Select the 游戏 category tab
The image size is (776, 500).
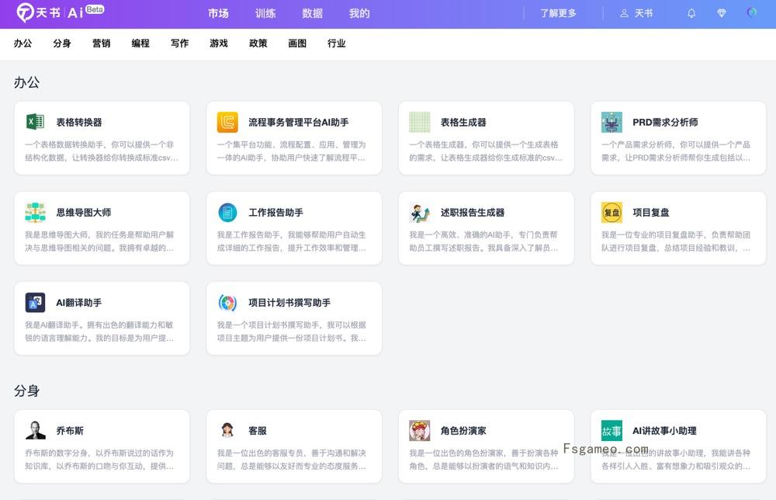coord(219,43)
